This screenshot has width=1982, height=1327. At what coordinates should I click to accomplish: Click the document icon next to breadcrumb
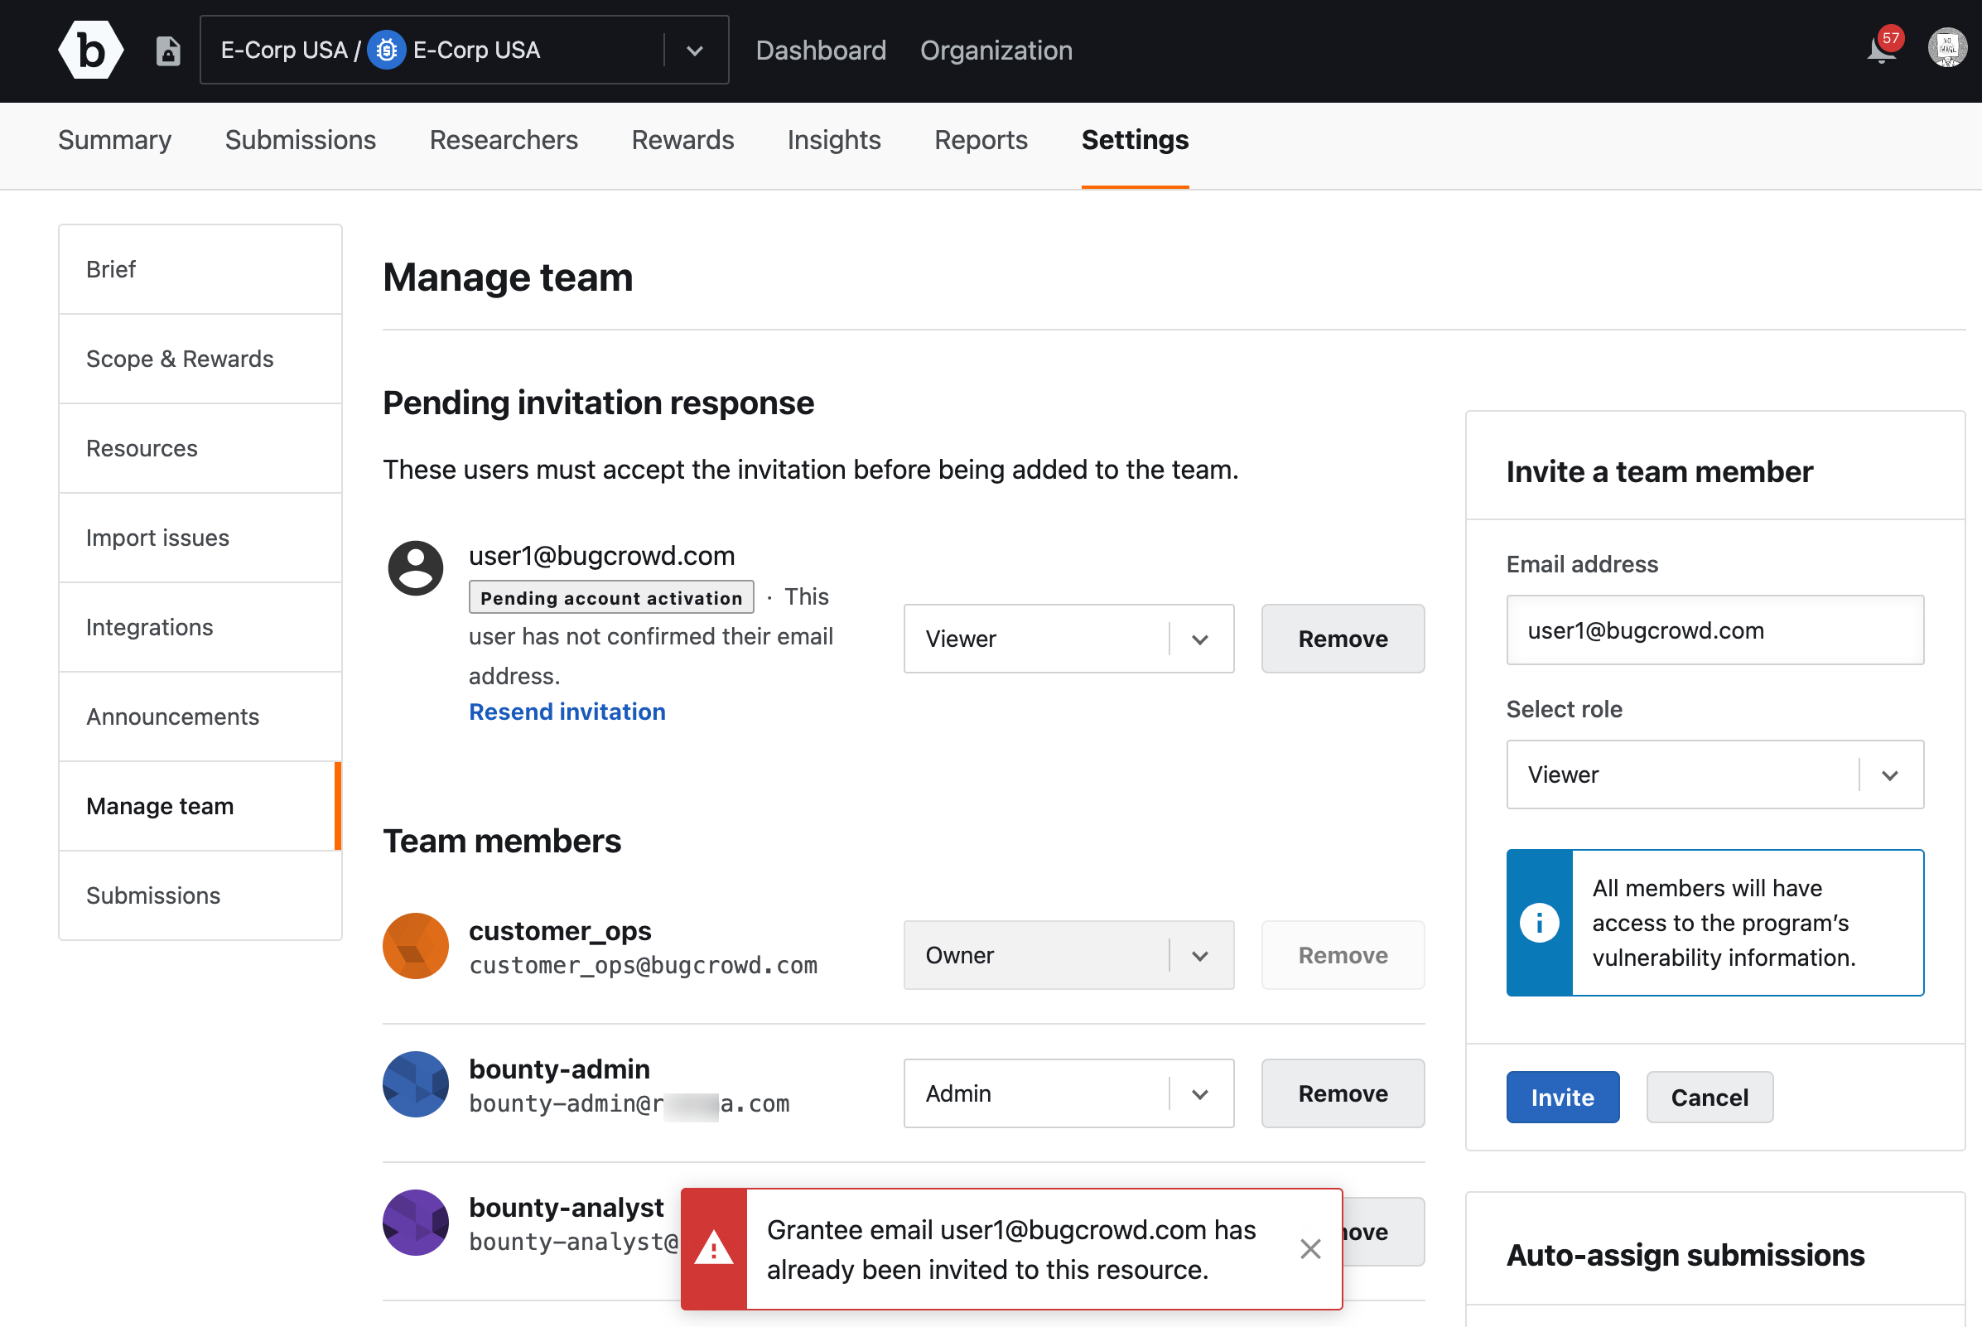[x=167, y=51]
